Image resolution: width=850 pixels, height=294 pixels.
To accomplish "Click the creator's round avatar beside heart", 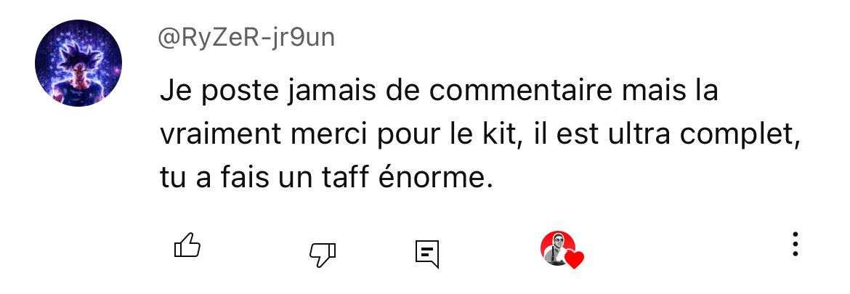I will click(x=557, y=248).
